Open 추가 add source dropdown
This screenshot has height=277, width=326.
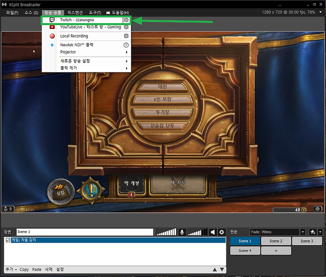point(11,269)
